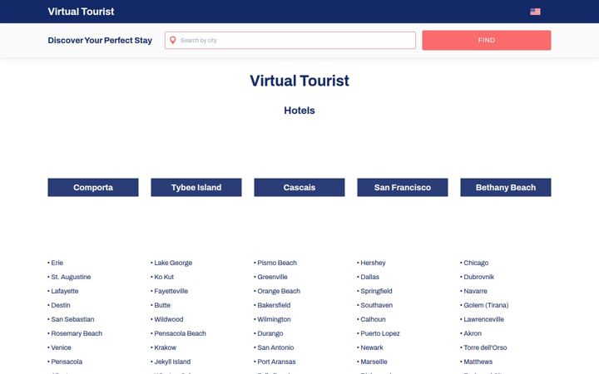Image resolution: width=599 pixels, height=374 pixels.
Task: Click the Search by city input field
Action: point(290,41)
